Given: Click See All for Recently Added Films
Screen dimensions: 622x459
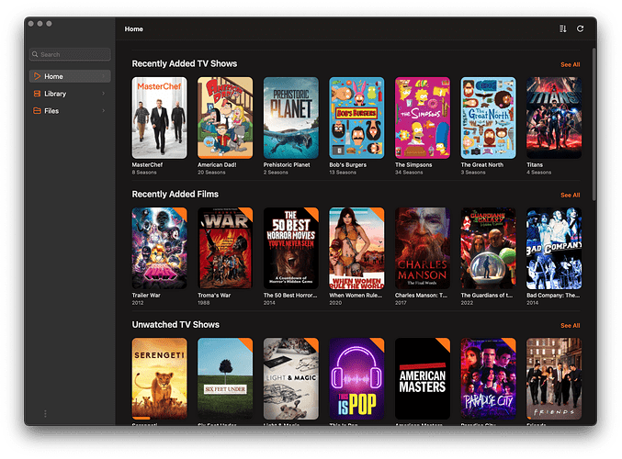Looking at the screenshot, I should coord(570,195).
